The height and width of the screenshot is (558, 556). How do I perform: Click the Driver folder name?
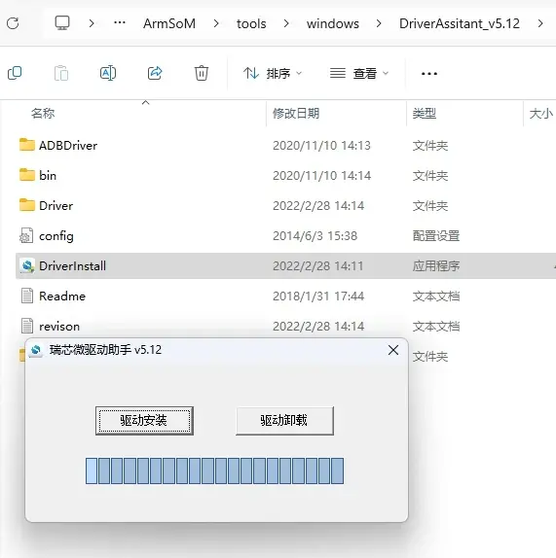(x=56, y=206)
